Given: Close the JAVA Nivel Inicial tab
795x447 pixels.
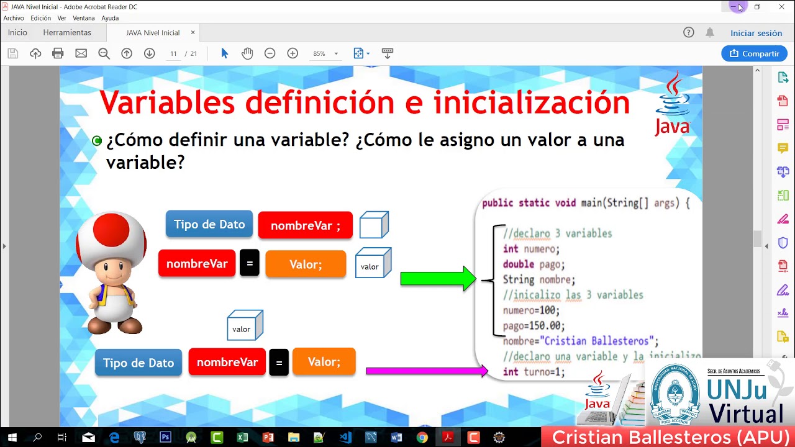Looking at the screenshot, I should point(193,32).
